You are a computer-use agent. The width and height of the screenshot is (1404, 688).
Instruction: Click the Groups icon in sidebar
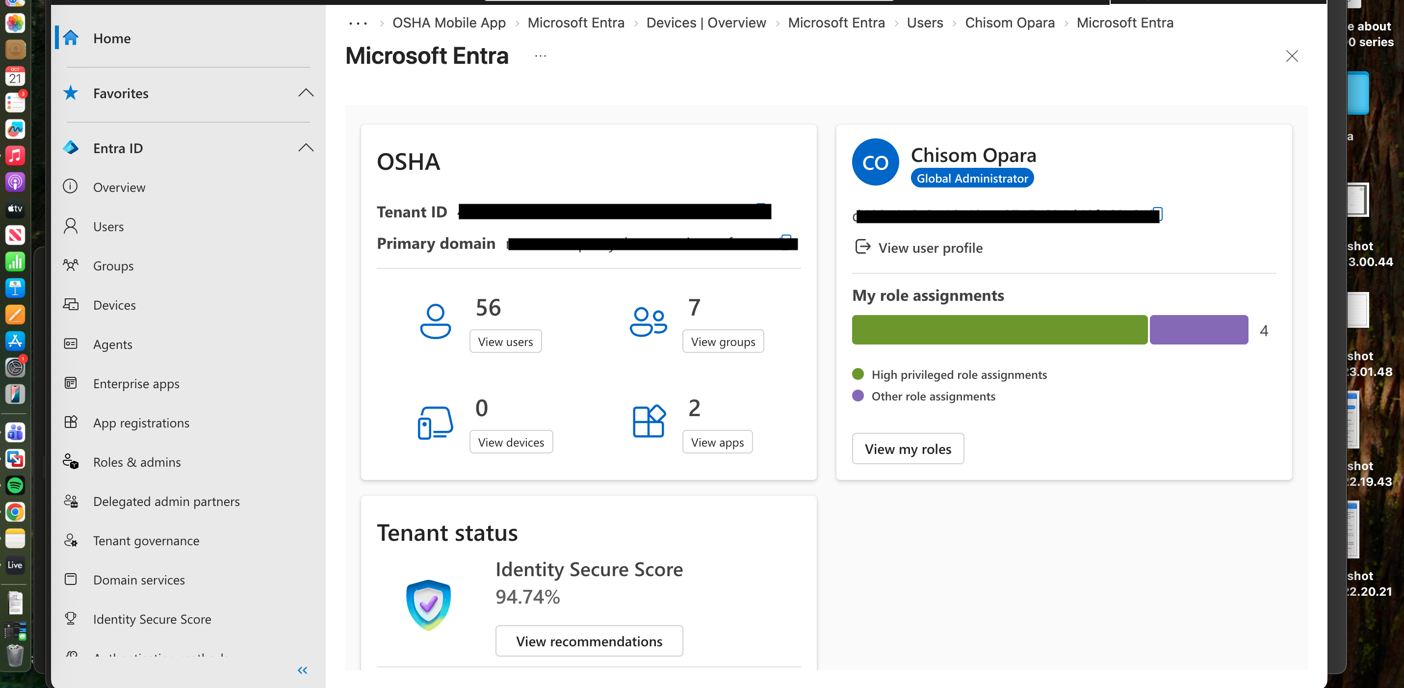click(x=71, y=265)
